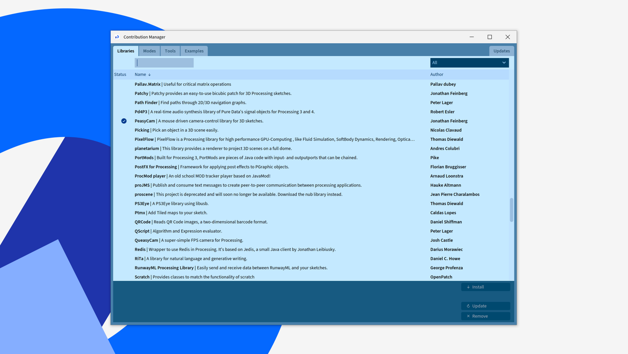The image size is (628, 354).
Task: Select the Scratch library row
Action: click(311, 276)
